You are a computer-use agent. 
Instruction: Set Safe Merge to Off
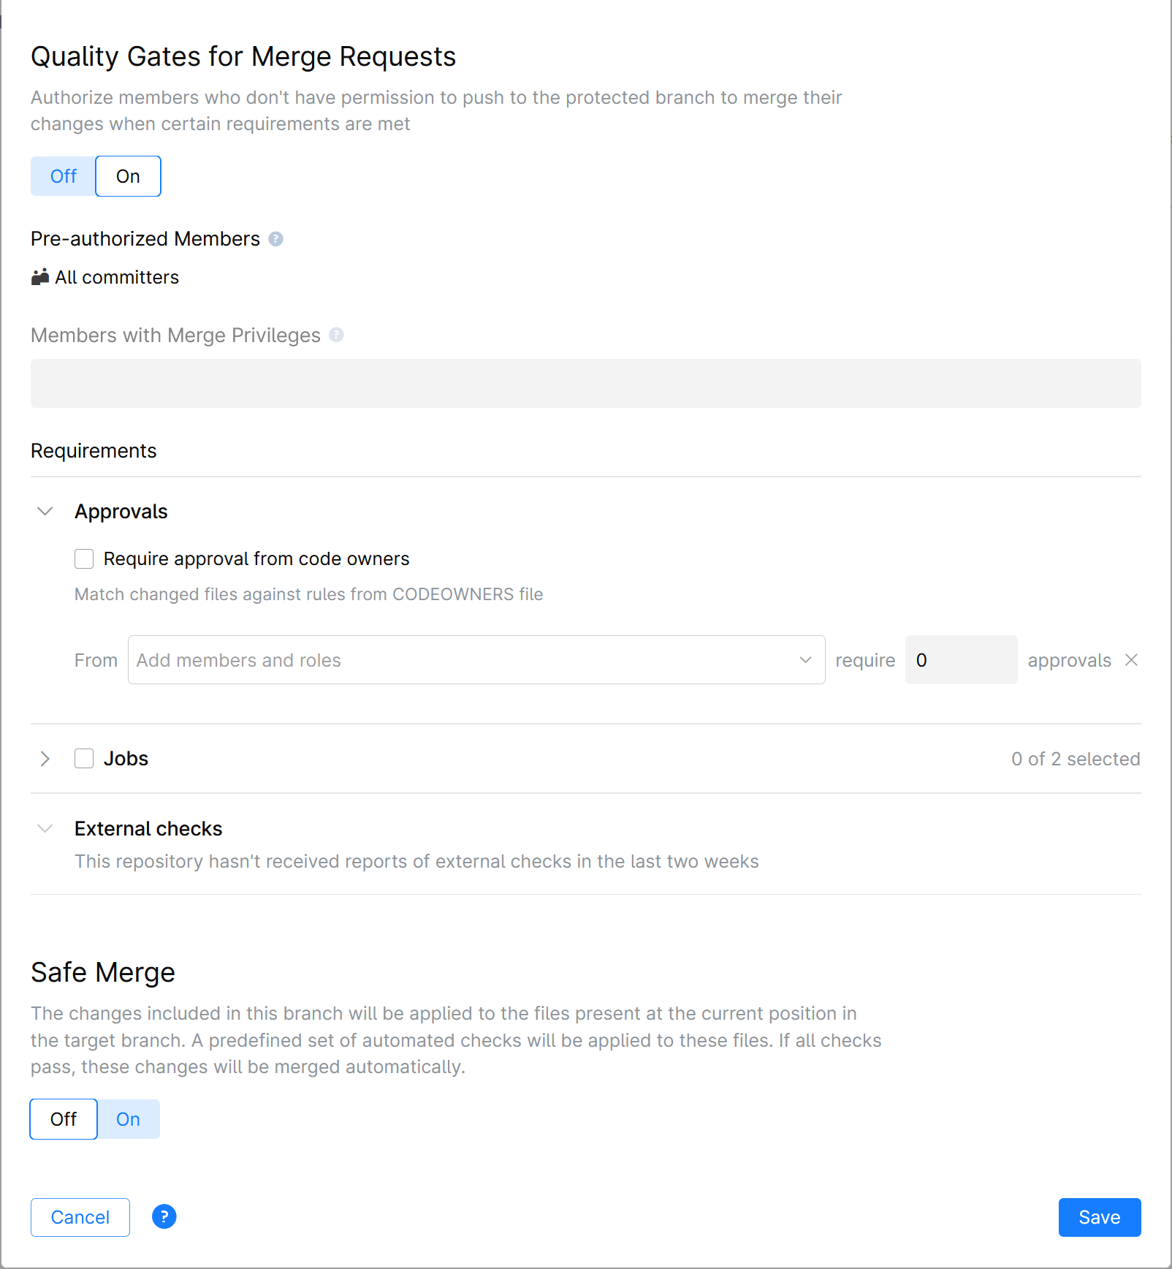click(64, 1119)
